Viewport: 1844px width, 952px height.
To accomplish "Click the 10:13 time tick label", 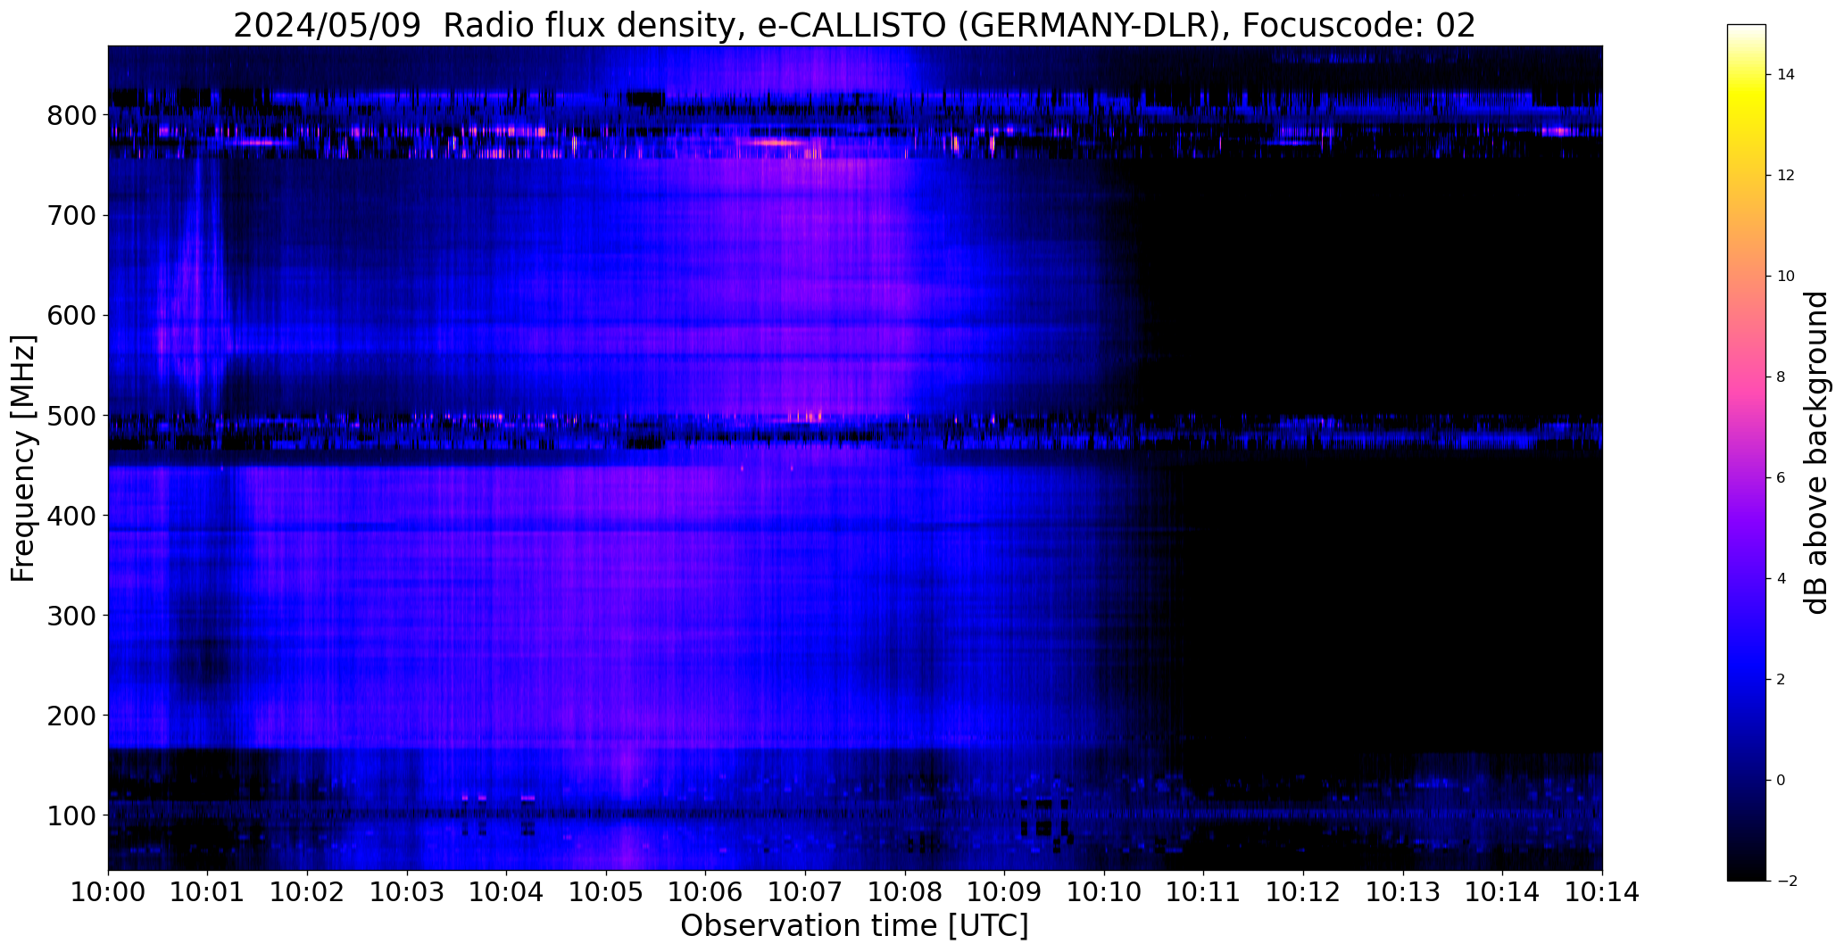I will pos(1404,891).
